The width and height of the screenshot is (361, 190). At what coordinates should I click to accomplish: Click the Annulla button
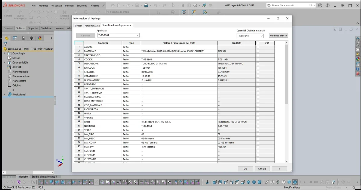click(x=262, y=169)
